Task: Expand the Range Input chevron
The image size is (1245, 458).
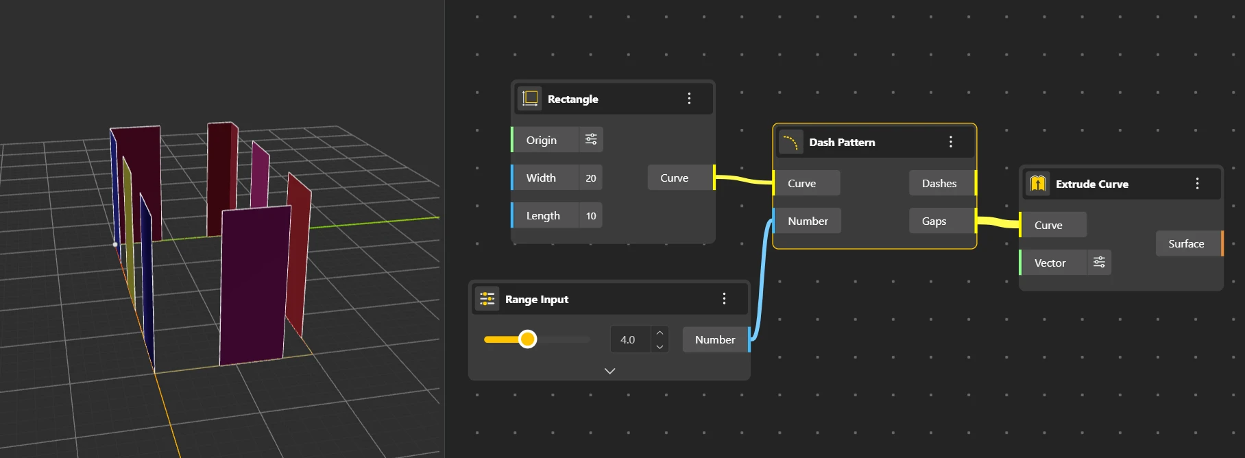Action: click(609, 371)
